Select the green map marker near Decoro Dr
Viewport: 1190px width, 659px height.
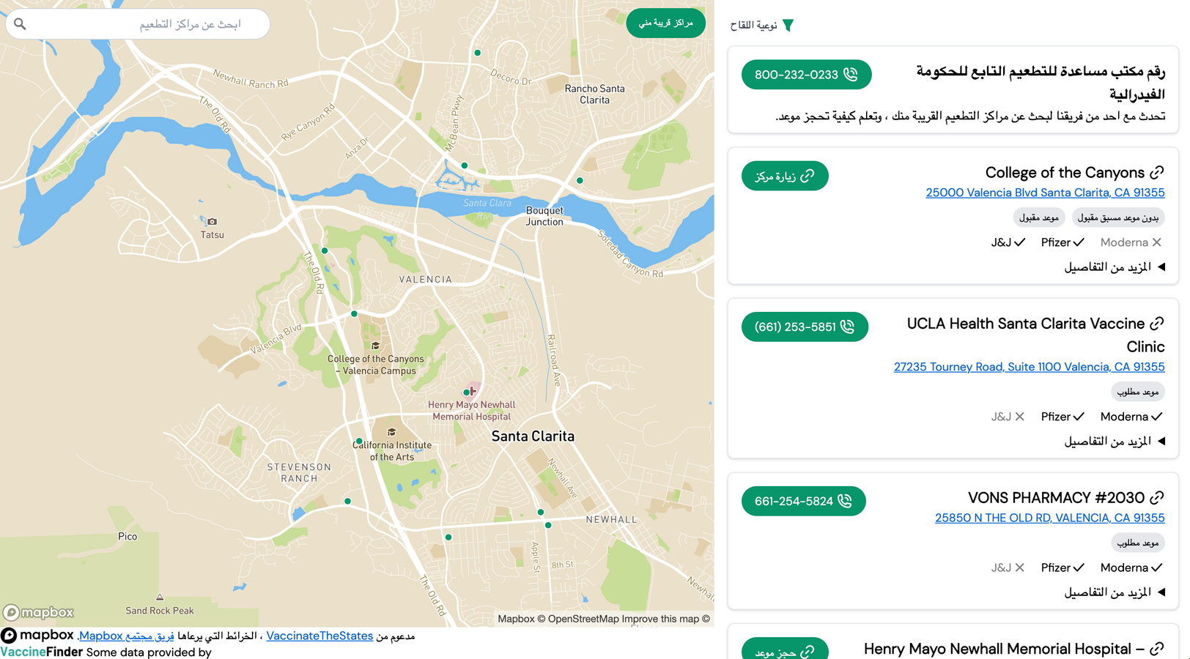pos(478,53)
